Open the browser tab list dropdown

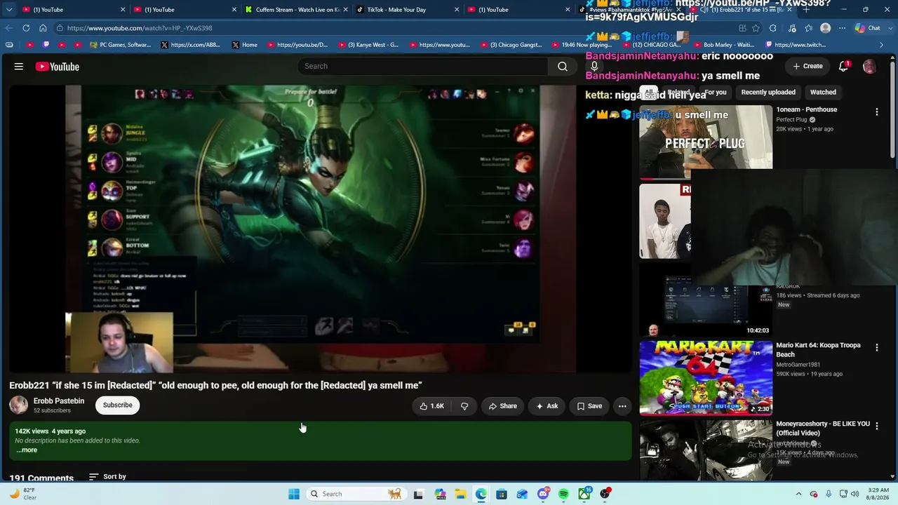[8, 10]
